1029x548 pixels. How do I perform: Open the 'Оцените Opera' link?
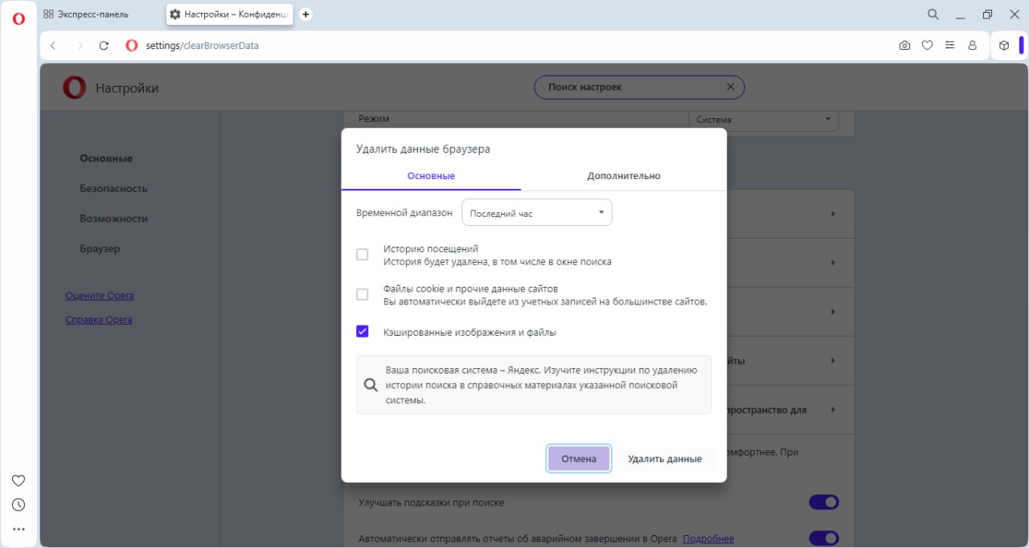tap(100, 296)
